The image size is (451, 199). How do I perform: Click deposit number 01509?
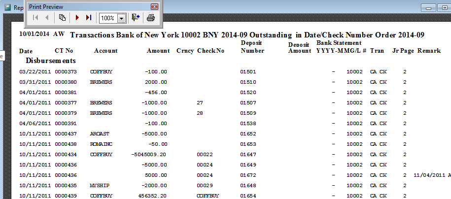[248, 113]
